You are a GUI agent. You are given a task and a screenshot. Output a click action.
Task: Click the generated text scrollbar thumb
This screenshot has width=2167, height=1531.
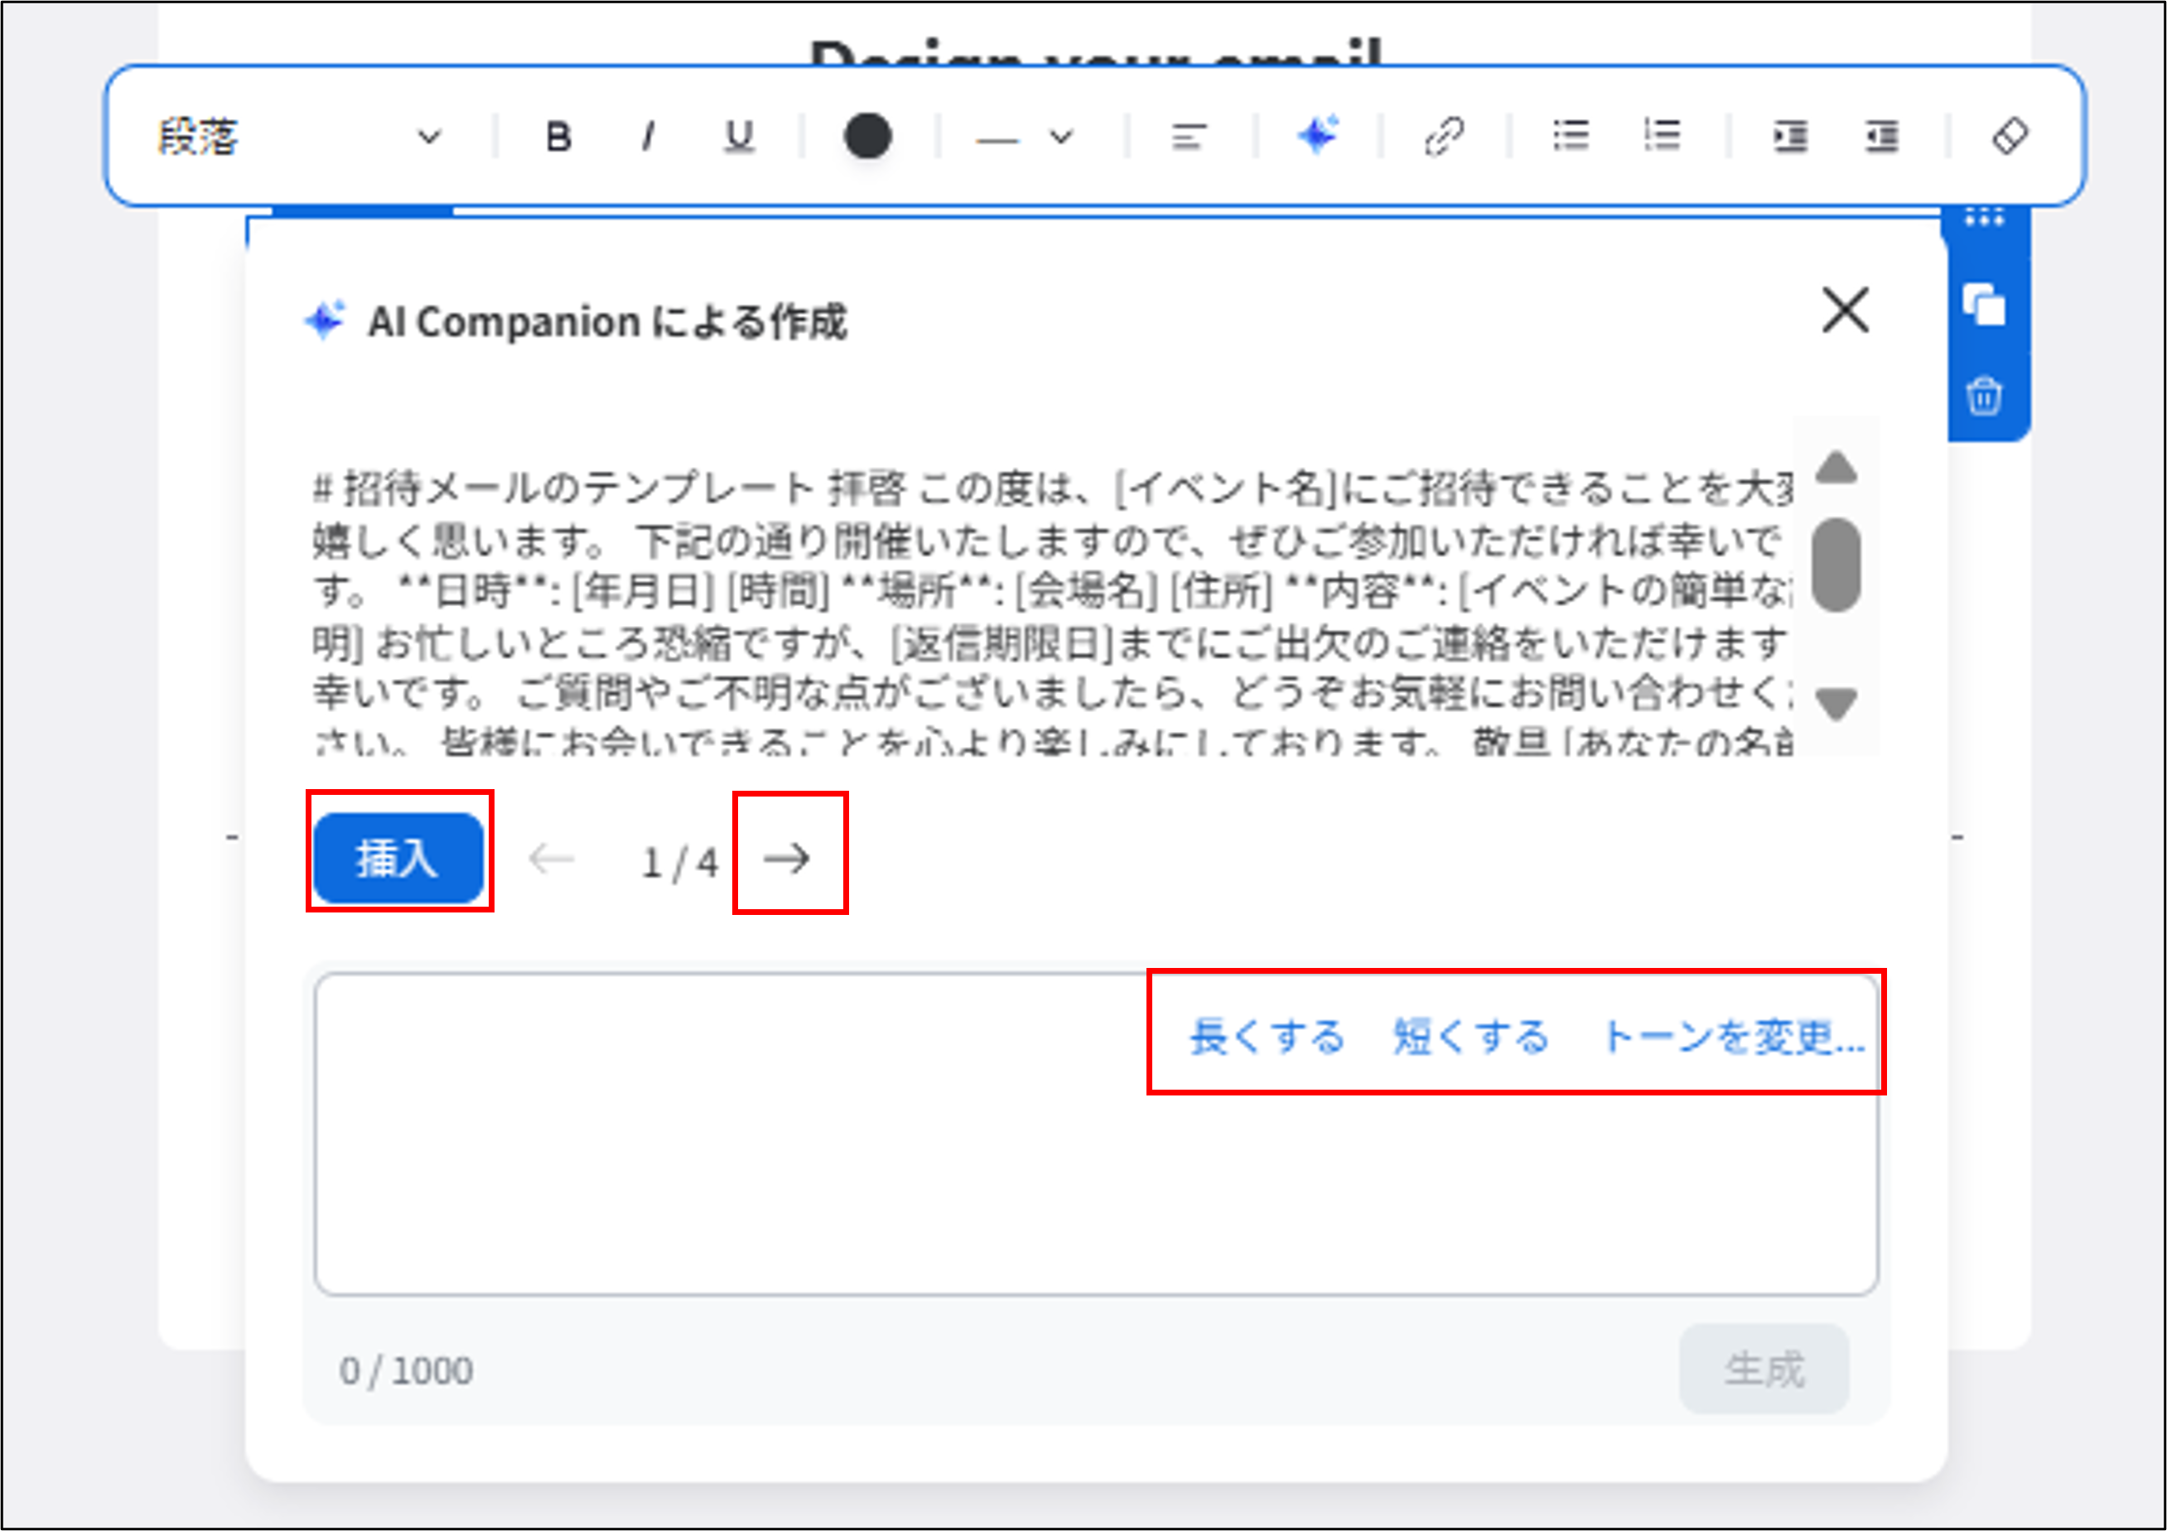coord(1836,565)
